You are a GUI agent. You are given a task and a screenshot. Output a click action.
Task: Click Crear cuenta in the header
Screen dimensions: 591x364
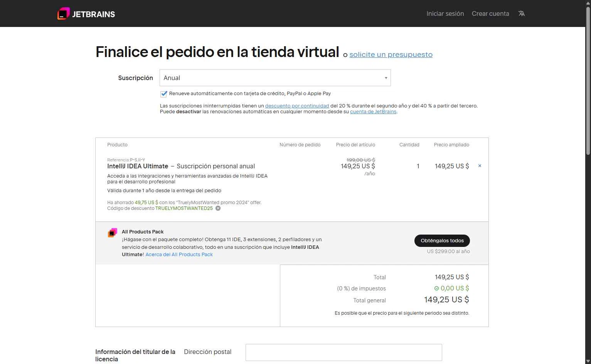point(490,13)
